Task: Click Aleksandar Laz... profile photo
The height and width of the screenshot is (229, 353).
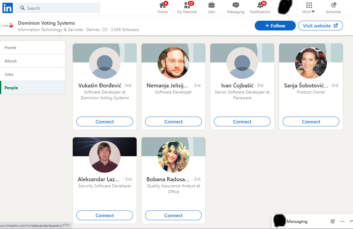Action: coord(105,157)
